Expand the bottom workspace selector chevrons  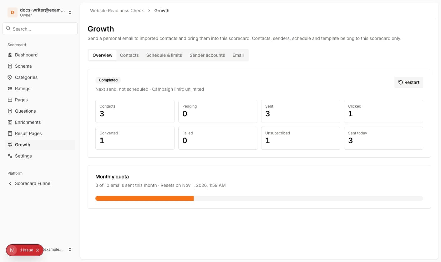(70, 250)
